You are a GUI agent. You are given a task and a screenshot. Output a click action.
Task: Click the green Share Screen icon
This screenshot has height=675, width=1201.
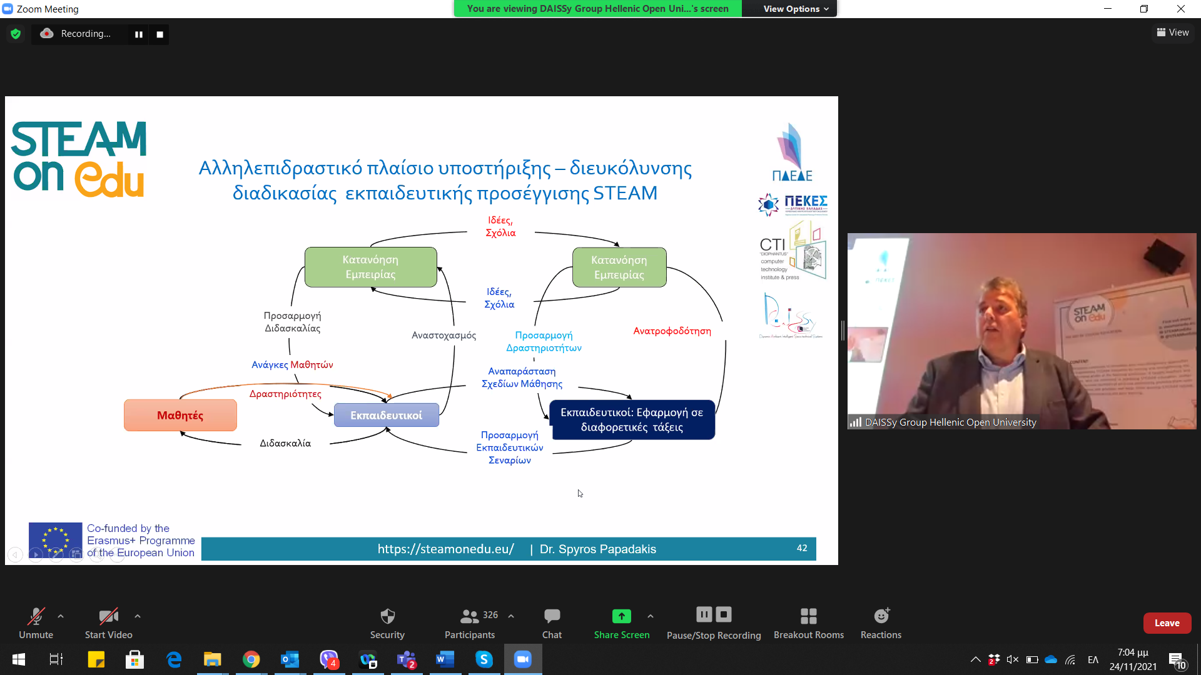[621, 616]
